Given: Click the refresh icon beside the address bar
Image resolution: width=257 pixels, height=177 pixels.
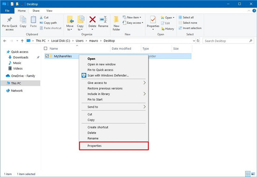Looking at the screenshot, I should 198,41.
